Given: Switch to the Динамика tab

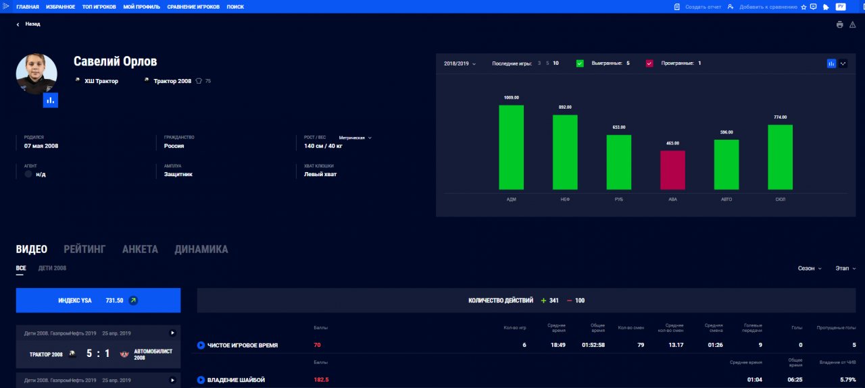Looking at the screenshot, I should tap(201, 249).
